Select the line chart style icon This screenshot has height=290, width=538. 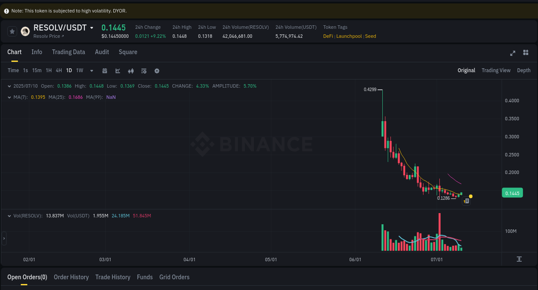click(x=117, y=70)
